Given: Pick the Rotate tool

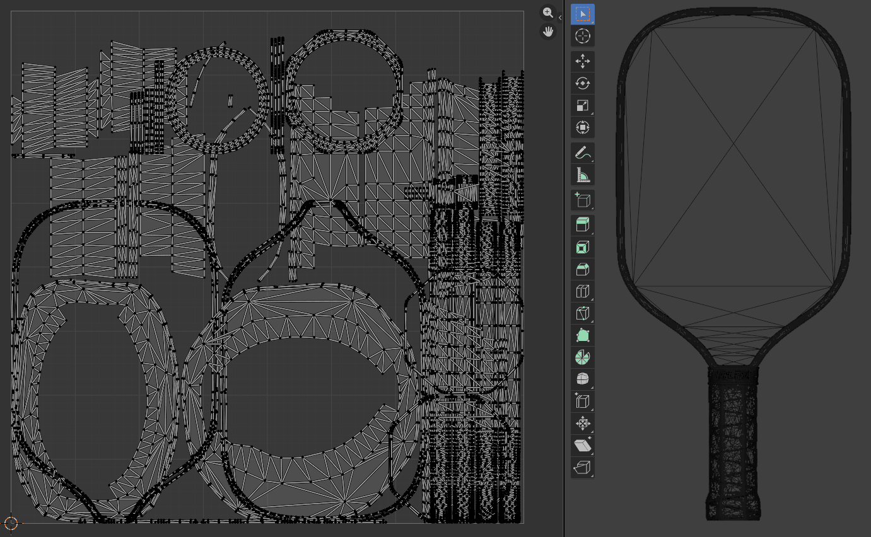Looking at the screenshot, I should (x=582, y=83).
